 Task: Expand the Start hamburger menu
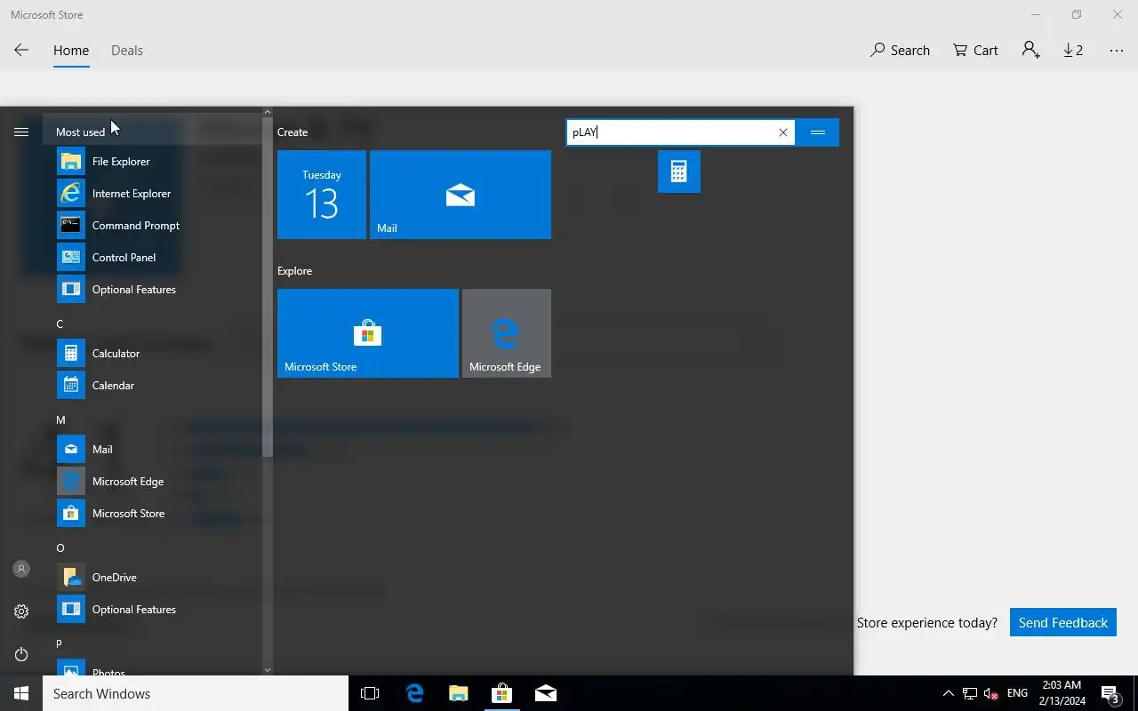click(x=21, y=132)
